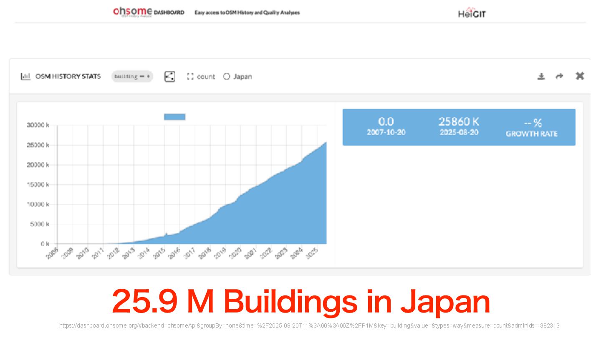
Task: Select the count measure option
Action: [201, 76]
